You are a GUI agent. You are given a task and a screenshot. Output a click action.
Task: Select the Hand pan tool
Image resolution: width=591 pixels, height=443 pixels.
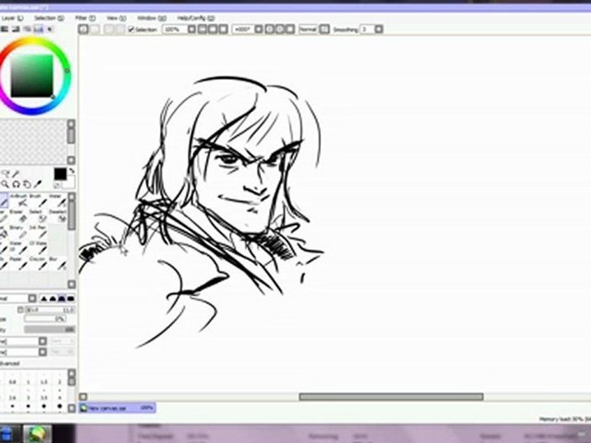(x=26, y=184)
